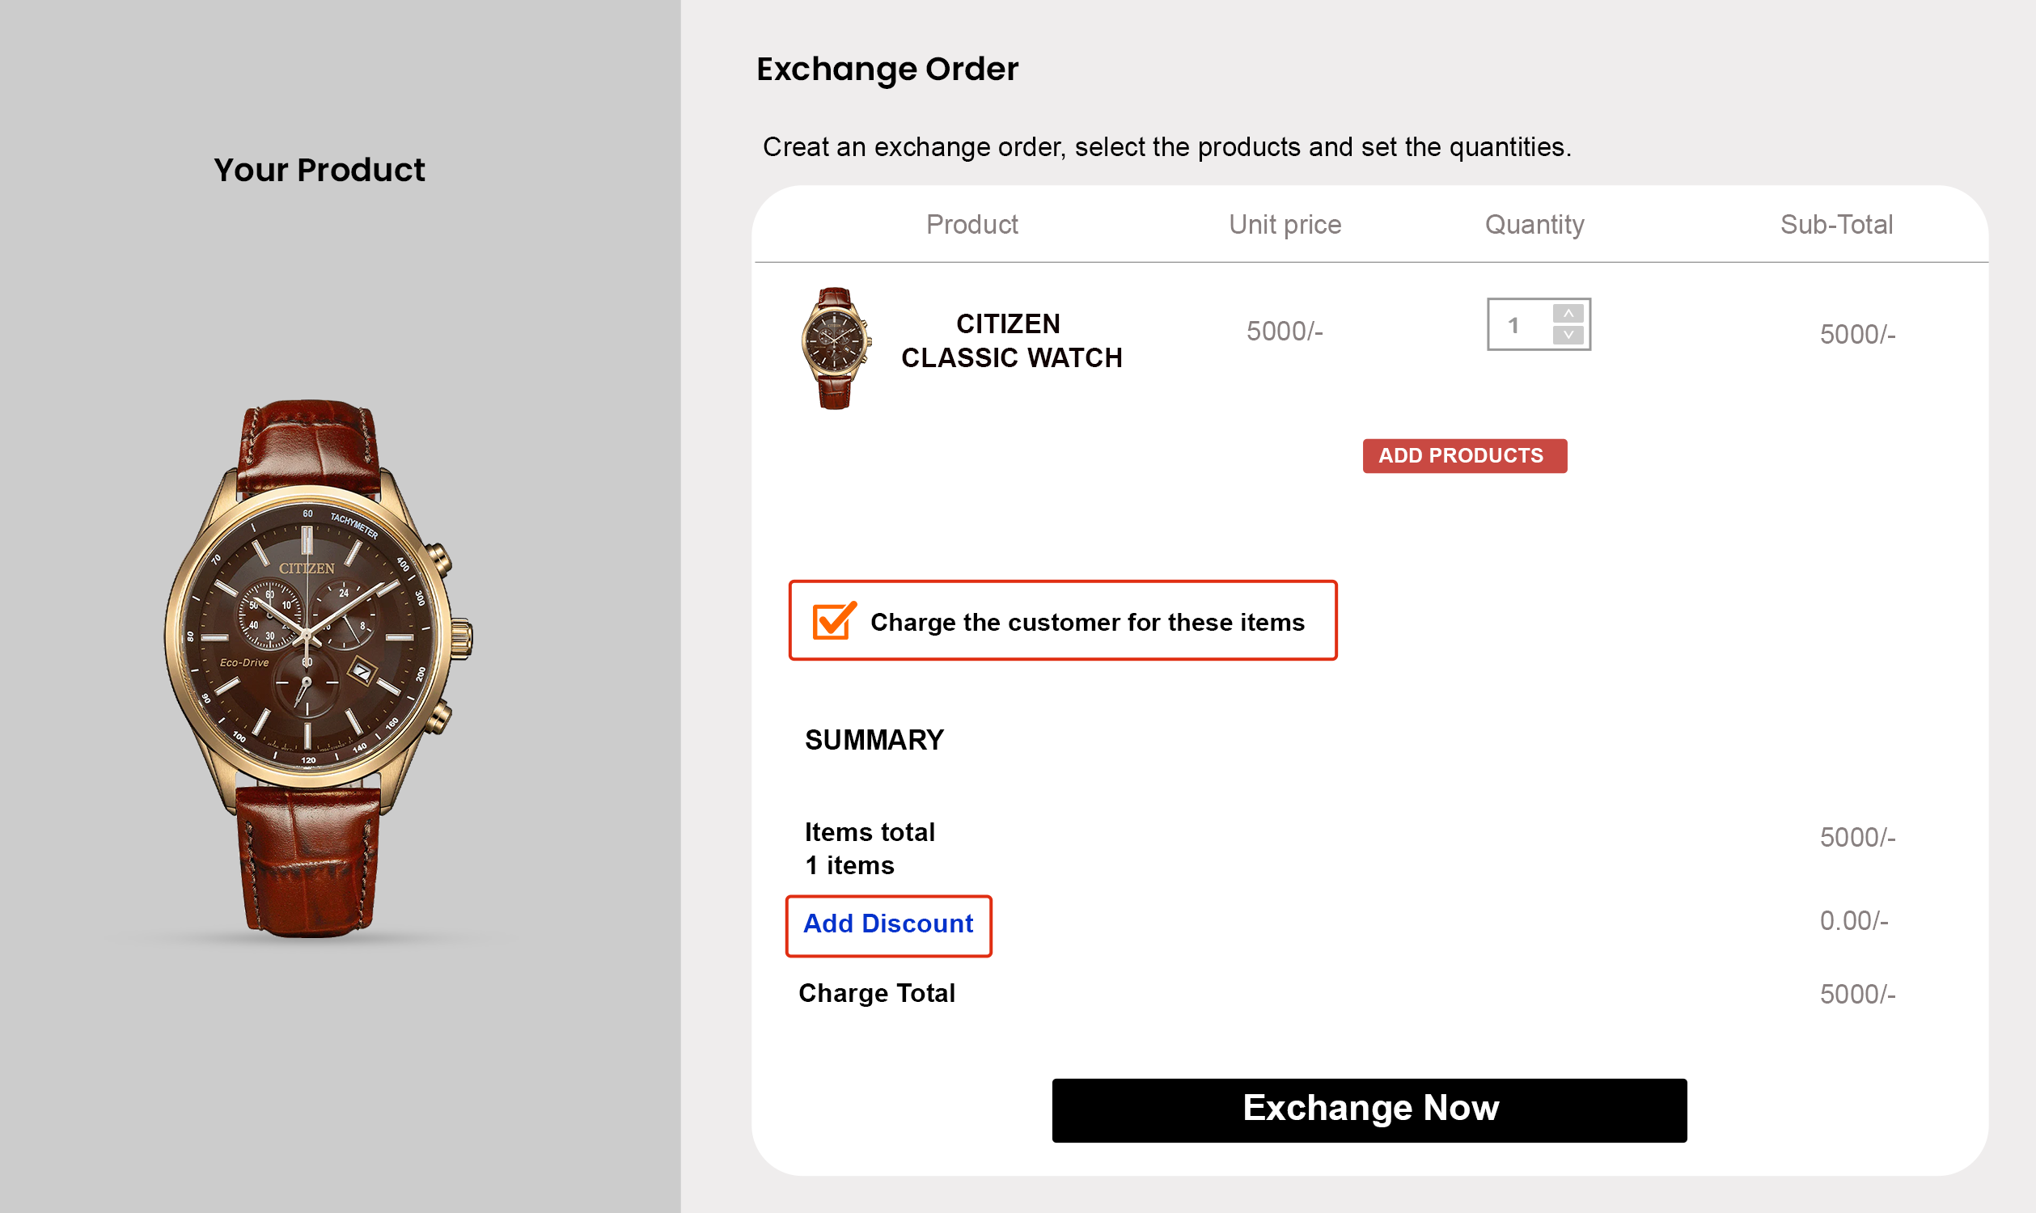Click the Quantity column header

[1534, 225]
